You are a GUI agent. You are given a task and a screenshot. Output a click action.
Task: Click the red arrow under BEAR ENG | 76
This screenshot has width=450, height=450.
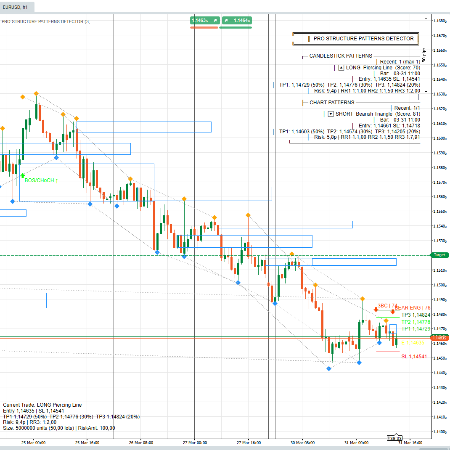click(x=392, y=312)
